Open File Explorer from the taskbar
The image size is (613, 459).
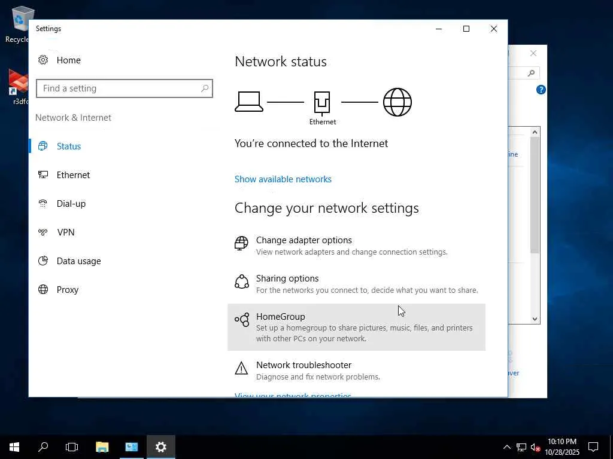(x=102, y=447)
